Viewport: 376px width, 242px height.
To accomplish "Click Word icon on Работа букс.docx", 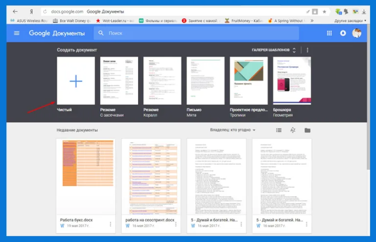I will (x=62, y=226).
